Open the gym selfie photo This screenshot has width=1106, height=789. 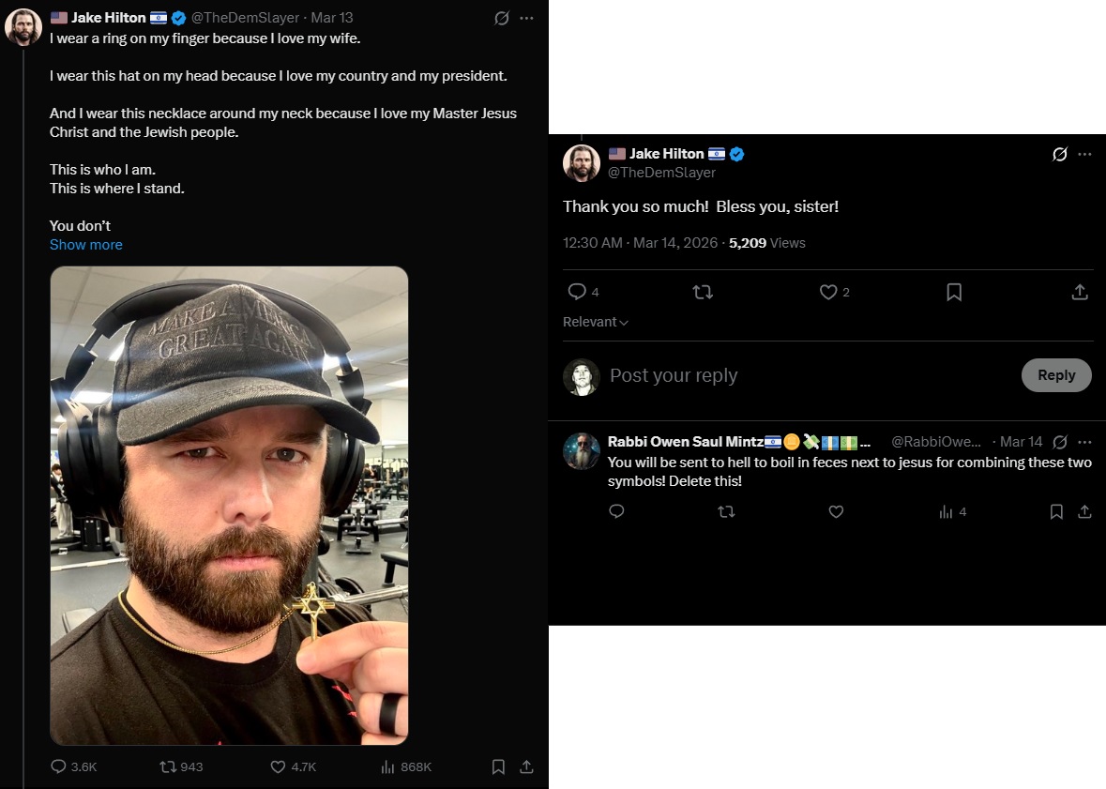pyautogui.click(x=229, y=505)
